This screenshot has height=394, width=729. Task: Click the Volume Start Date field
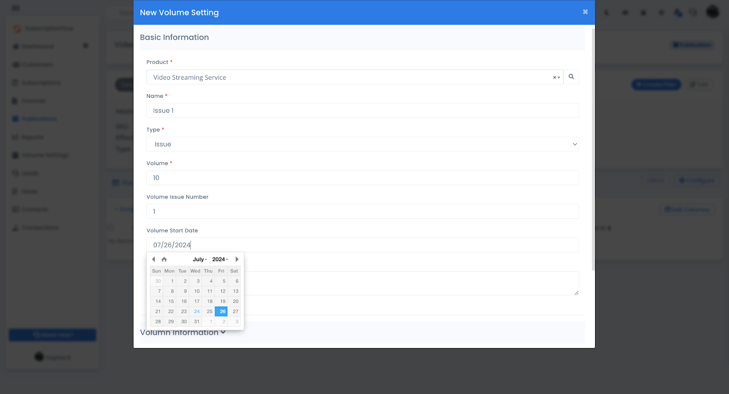[362, 245]
